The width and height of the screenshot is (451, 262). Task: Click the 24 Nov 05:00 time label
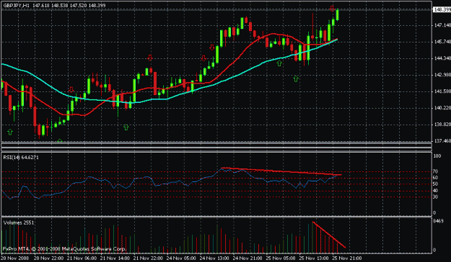pyautogui.click(x=181, y=258)
